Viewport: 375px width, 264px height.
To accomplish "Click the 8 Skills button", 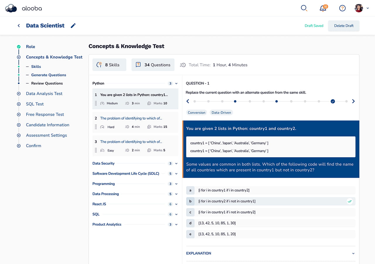I will tap(109, 65).
